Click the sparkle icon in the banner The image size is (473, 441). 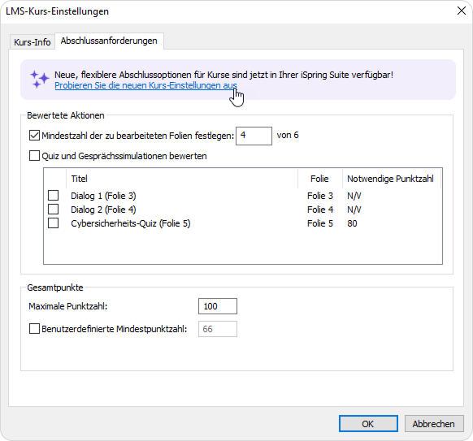click(x=39, y=80)
